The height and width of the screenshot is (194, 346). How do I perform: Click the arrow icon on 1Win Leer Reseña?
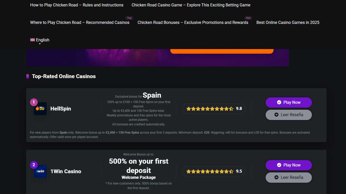tap(276, 177)
